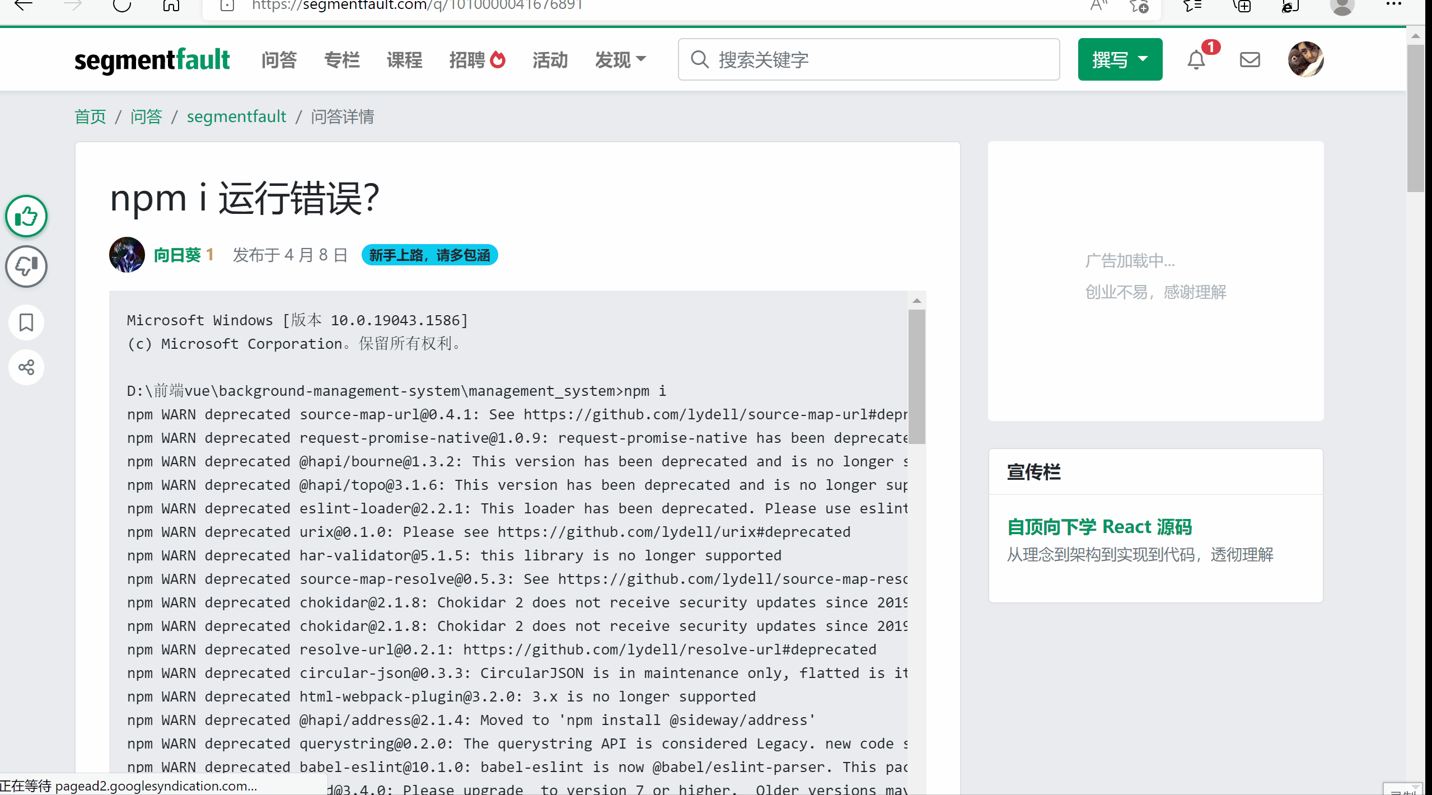Expand the 发现 discover menu

tap(620, 59)
